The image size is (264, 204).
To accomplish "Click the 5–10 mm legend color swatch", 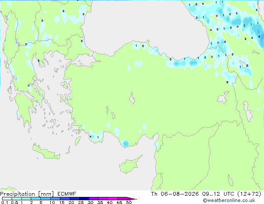I will pyautogui.click(x=45, y=199).
